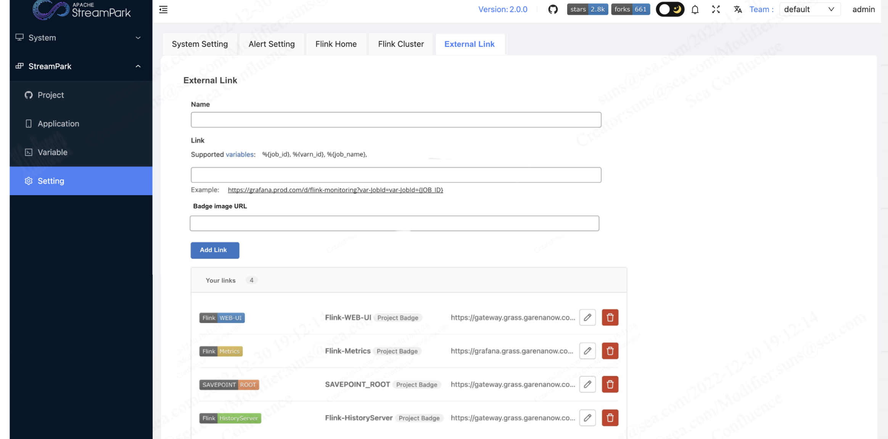Open Project in the sidebar

tap(81, 95)
